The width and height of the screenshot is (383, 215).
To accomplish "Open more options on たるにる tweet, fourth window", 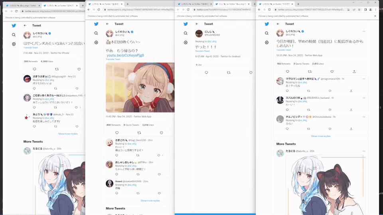I will tap(364, 151).
